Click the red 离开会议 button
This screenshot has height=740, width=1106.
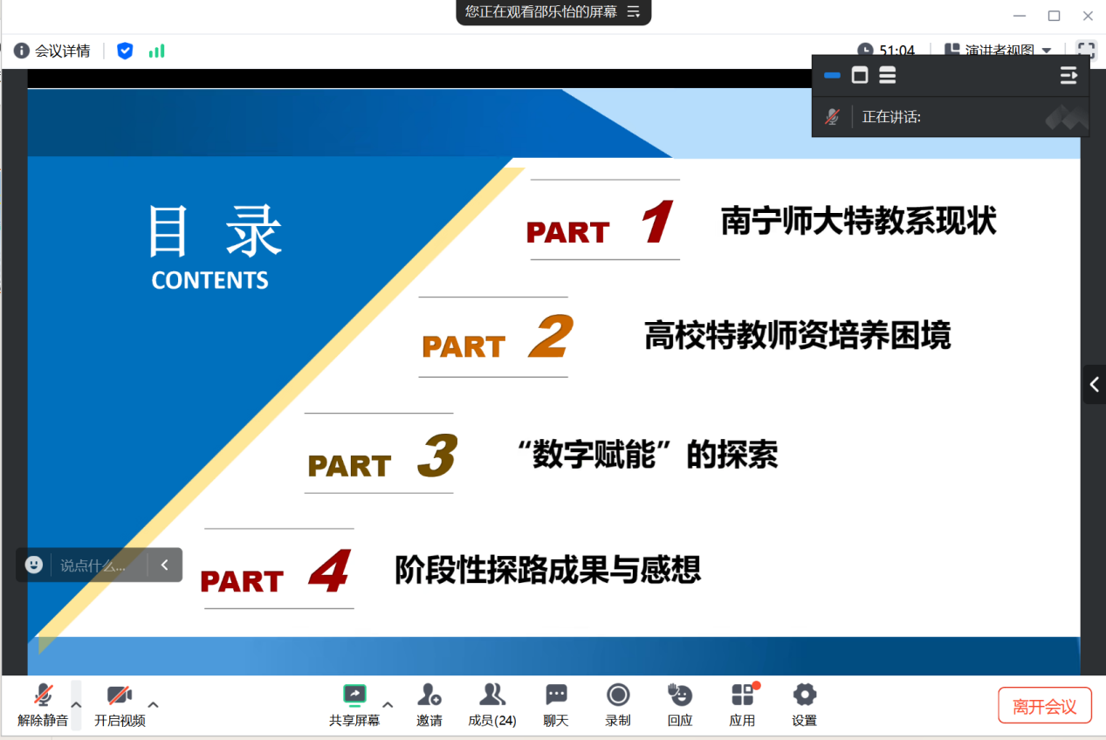pyautogui.click(x=1045, y=706)
